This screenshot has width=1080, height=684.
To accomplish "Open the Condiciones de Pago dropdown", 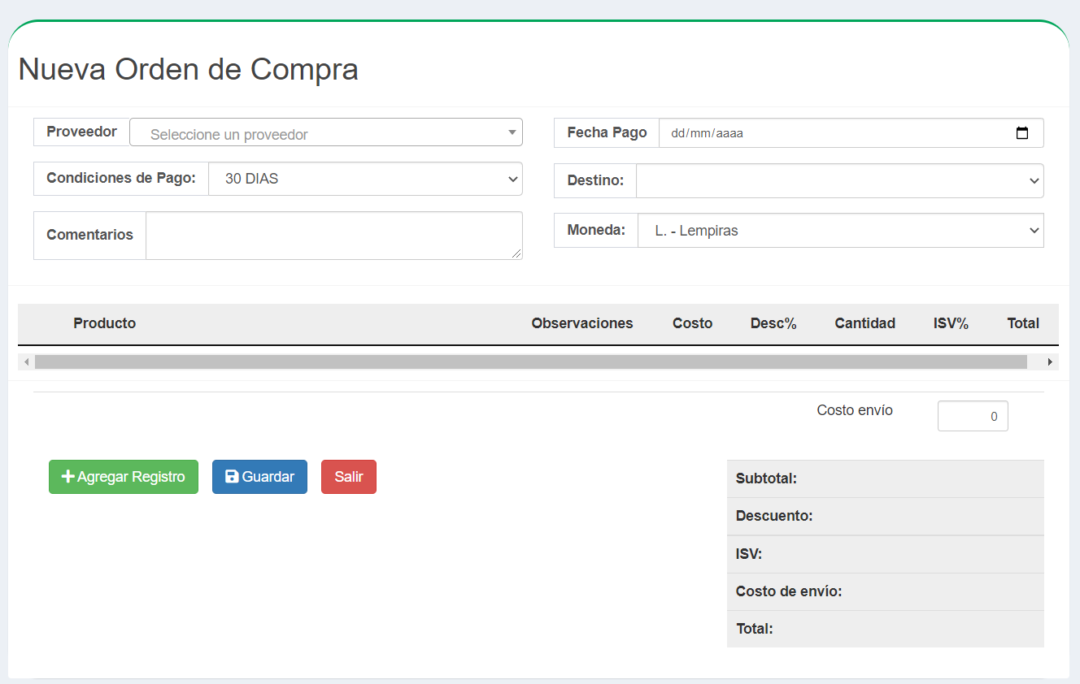I will tap(366, 179).
